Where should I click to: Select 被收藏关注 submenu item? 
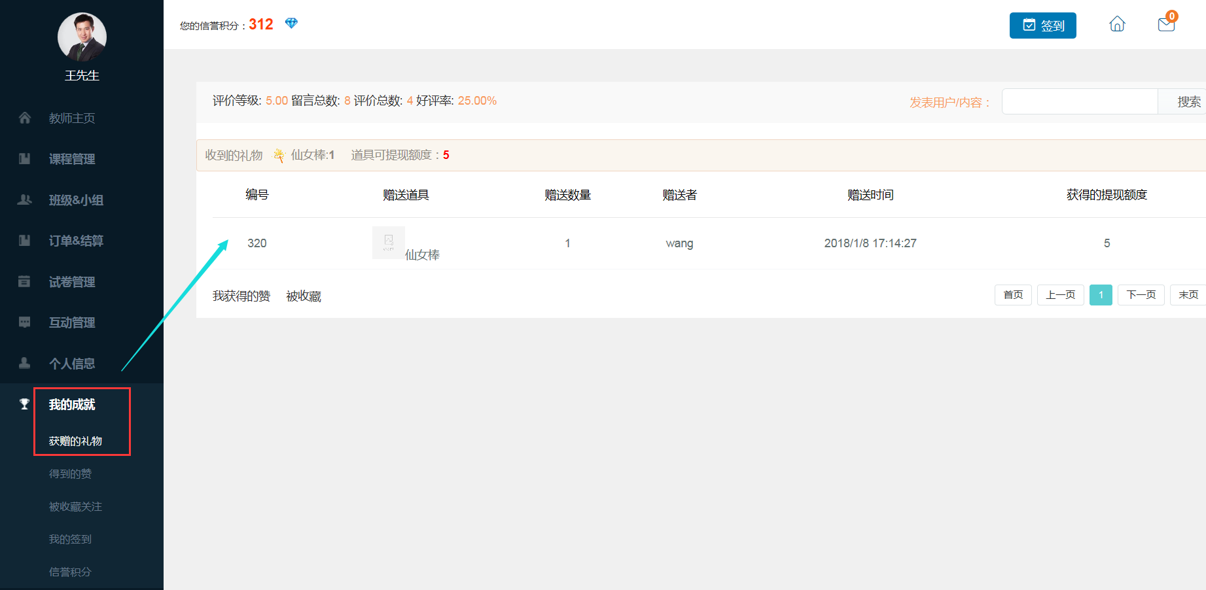coord(75,506)
